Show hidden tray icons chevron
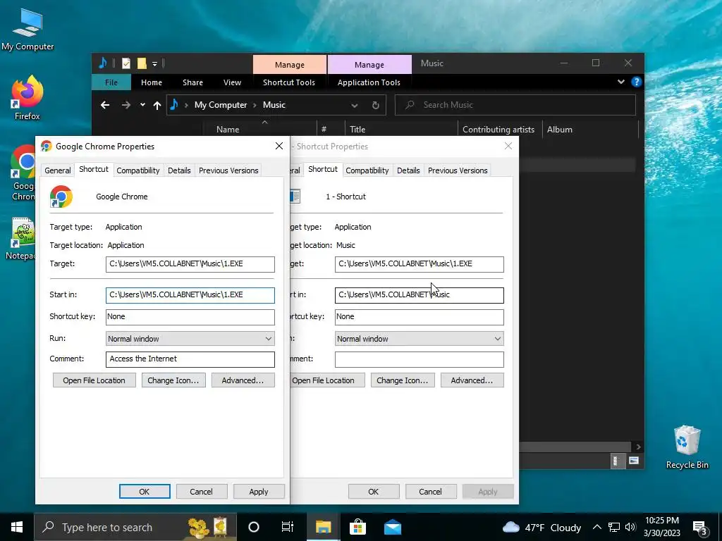This screenshot has width=722, height=541. (596, 527)
